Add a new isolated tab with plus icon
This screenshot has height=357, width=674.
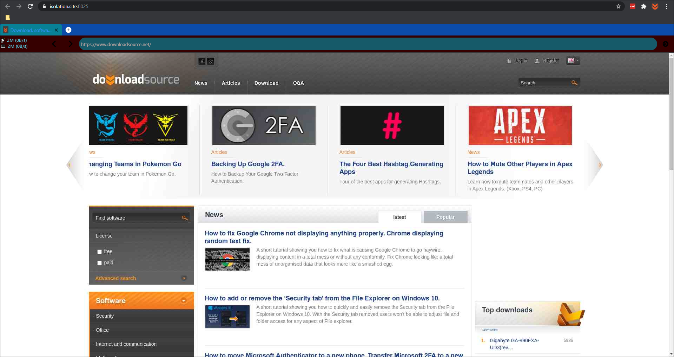click(68, 30)
